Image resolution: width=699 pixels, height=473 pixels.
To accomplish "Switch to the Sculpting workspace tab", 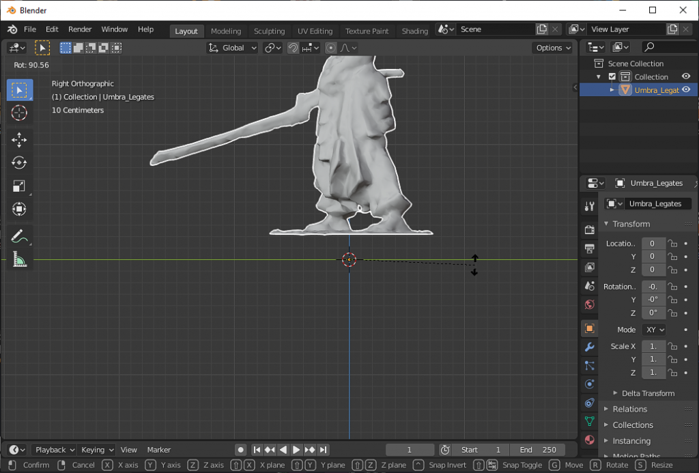I will pos(269,31).
